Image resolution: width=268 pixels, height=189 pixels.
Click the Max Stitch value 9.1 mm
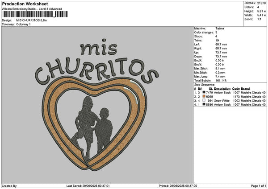coord(220,69)
